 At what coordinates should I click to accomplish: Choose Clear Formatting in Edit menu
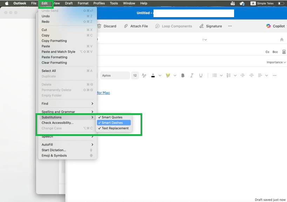tap(67, 63)
